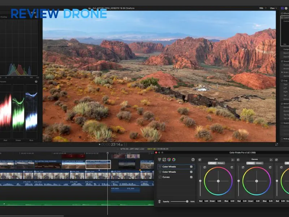This screenshot has width=289, height=217.
Task: Select the highlighted drone clip in the timeline
Action: (98, 165)
